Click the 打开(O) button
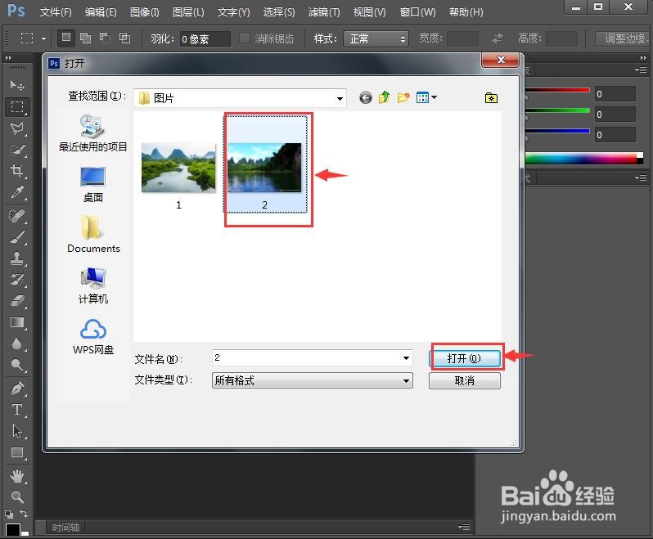The width and height of the screenshot is (653, 539). click(x=464, y=358)
